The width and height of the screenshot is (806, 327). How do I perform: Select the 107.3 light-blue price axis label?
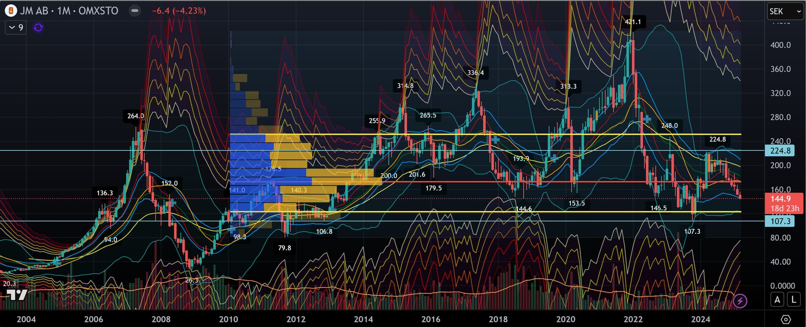780,221
